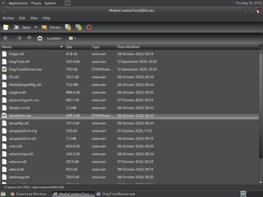Click the pidgenx.dll file icon
Screen dimensions: 263x197
tap(4, 92)
